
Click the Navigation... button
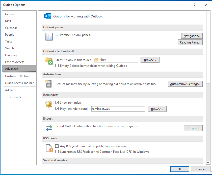pos(192,36)
